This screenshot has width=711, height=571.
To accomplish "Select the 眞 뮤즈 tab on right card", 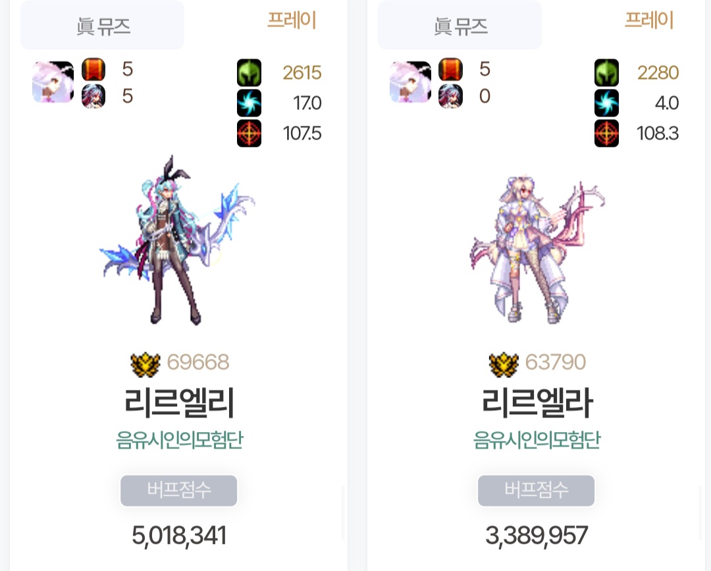I will [x=460, y=25].
